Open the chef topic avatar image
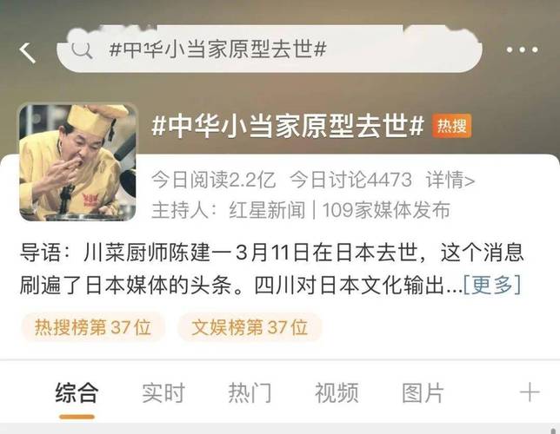The height and width of the screenshot is (434, 560). click(x=78, y=162)
